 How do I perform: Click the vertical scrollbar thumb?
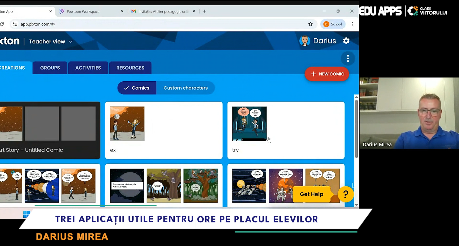pyautogui.click(x=356, y=129)
